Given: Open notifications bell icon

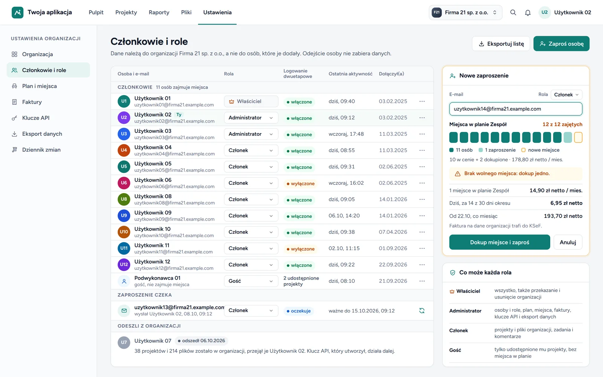Looking at the screenshot, I should coord(528,12).
